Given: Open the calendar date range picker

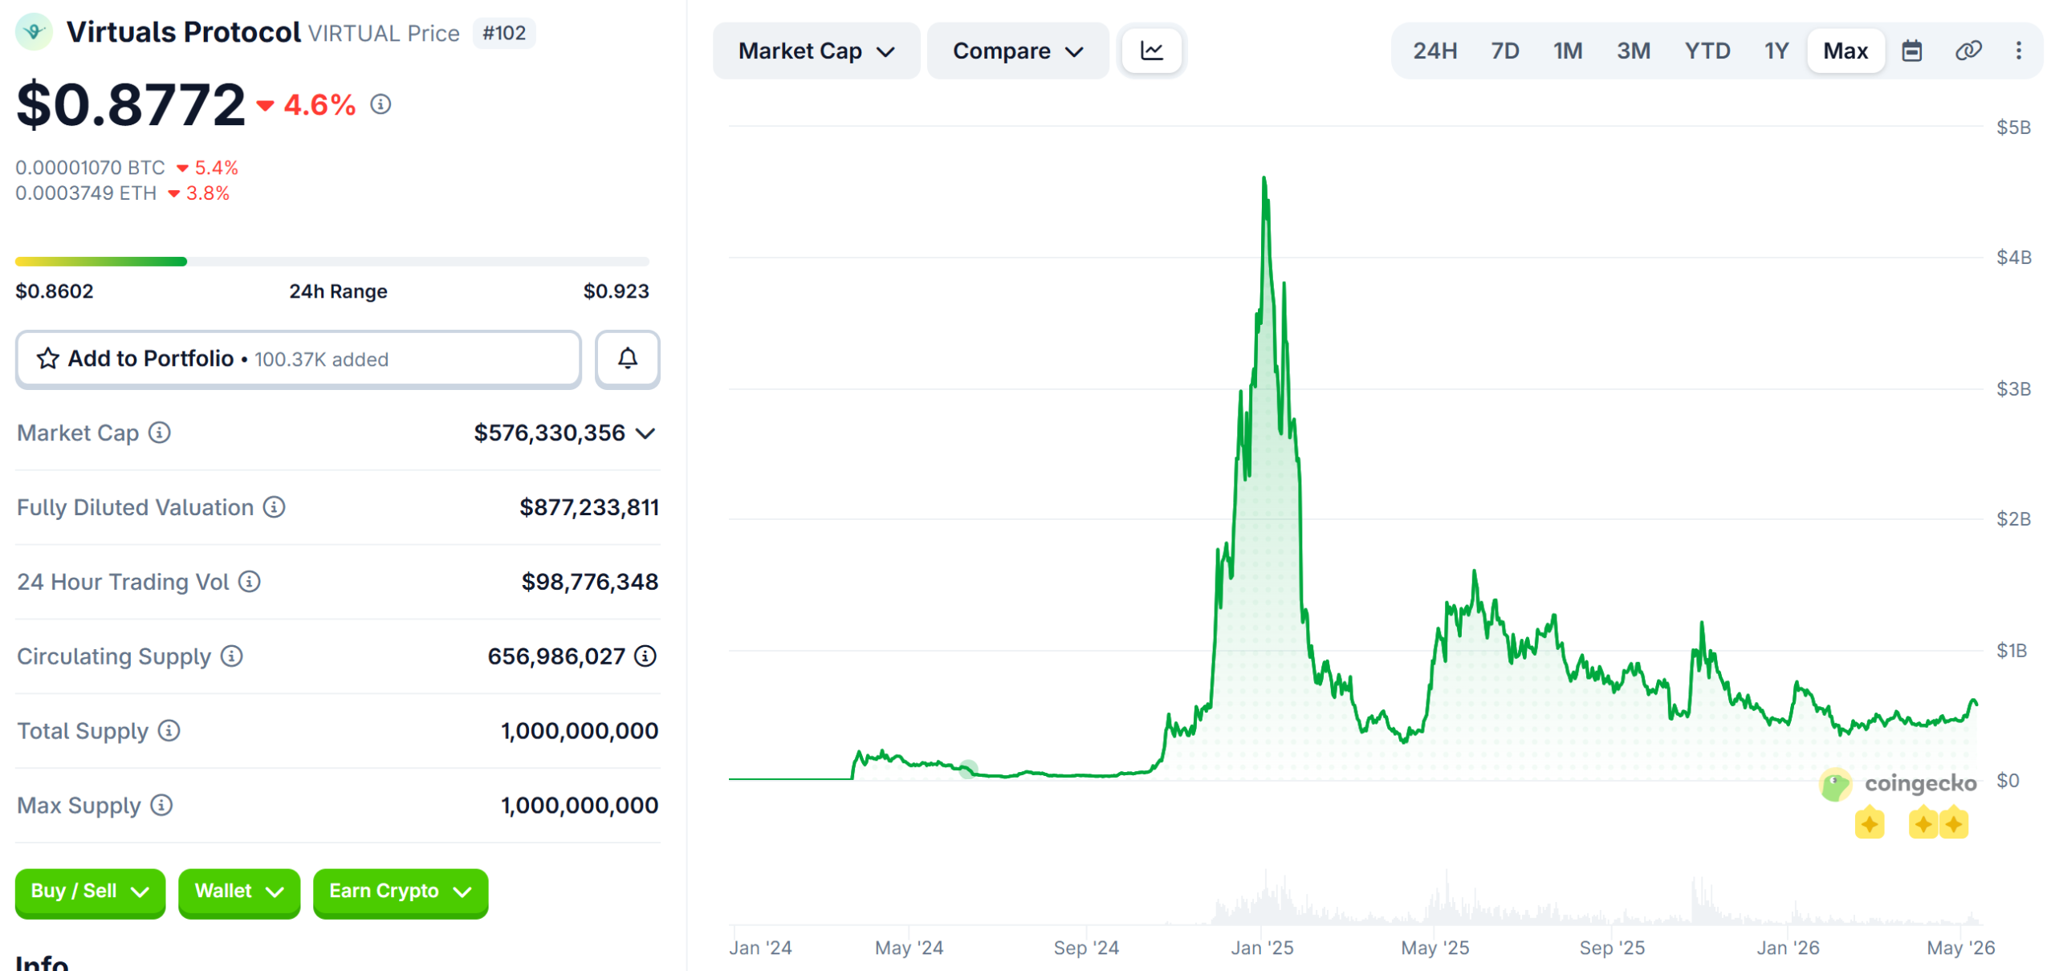Looking at the screenshot, I should (1911, 51).
